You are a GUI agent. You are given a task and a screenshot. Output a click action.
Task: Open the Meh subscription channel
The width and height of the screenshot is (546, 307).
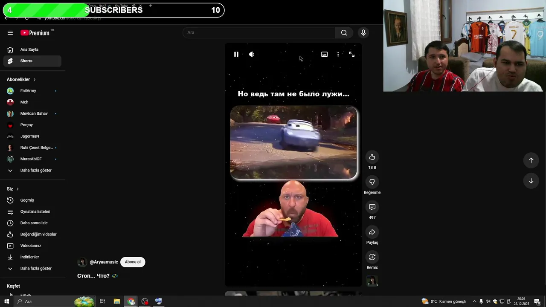(x=32, y=102)
